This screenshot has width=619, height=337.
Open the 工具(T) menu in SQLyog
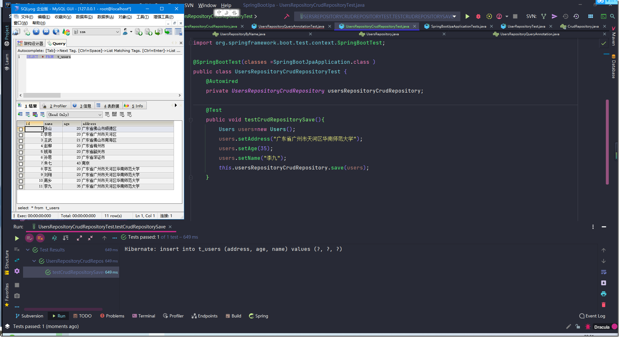pos(143,17)
